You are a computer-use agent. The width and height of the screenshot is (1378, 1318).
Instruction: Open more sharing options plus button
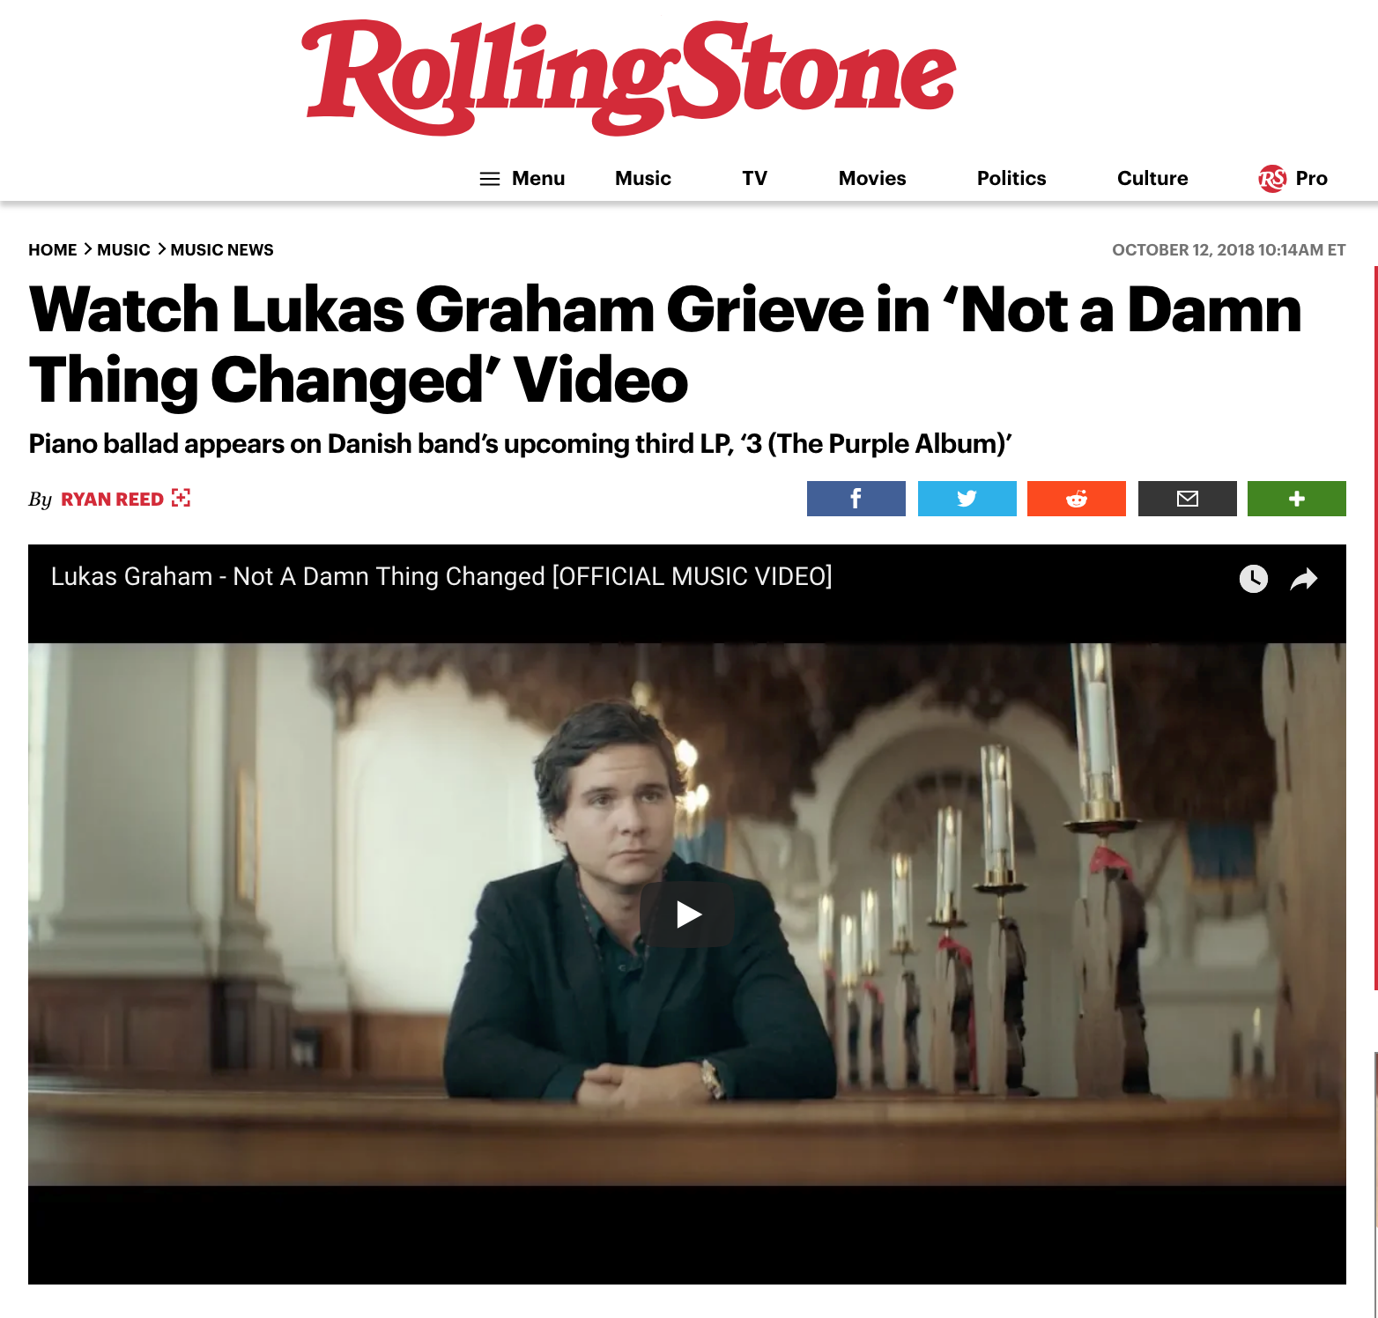point(1296,499)
